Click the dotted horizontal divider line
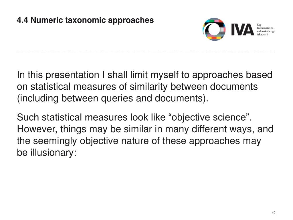293x220 pixels. point(146,52)
